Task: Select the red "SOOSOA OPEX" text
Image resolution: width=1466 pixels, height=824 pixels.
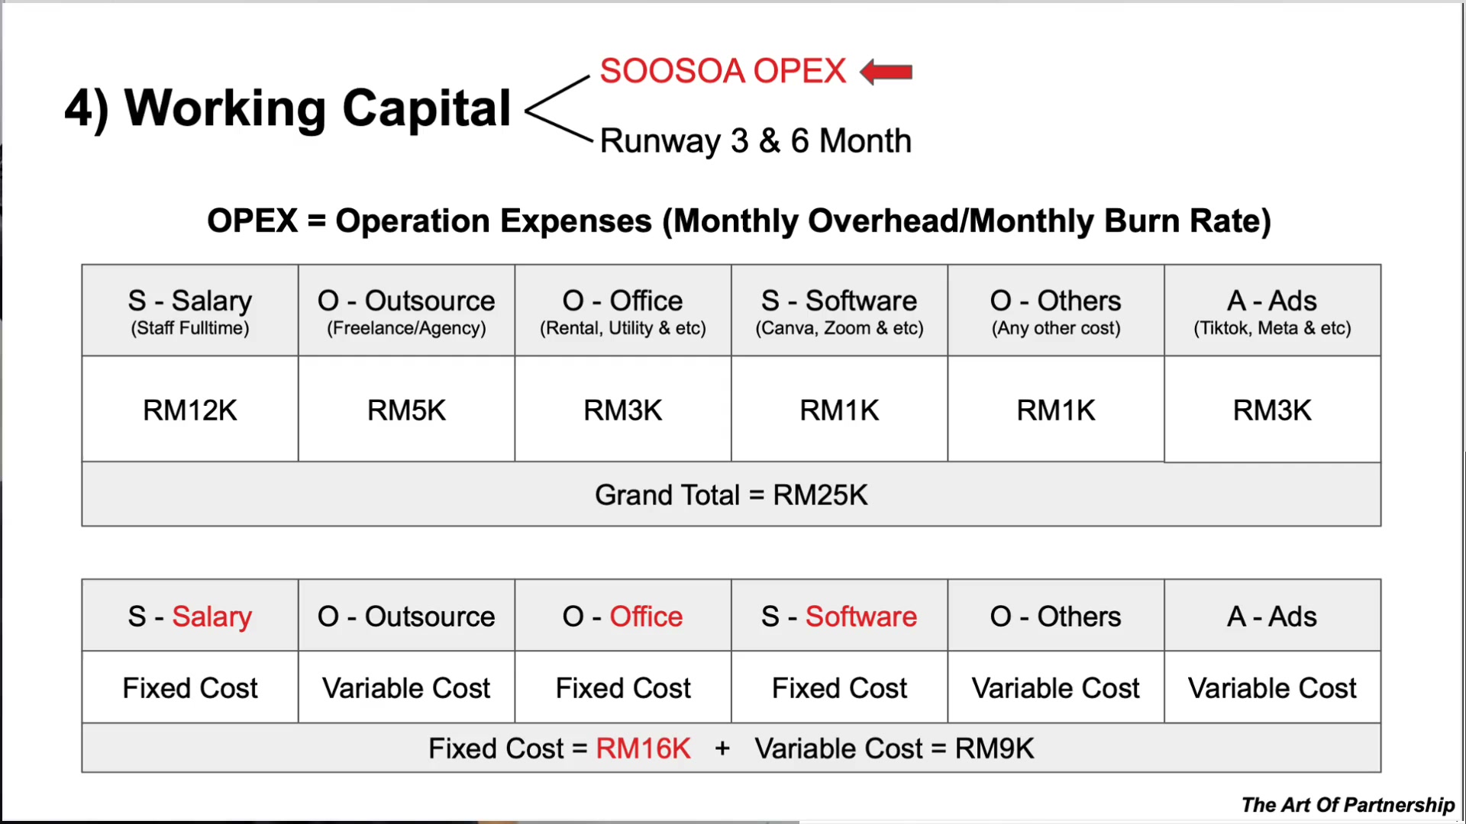Action: [722, 71]
